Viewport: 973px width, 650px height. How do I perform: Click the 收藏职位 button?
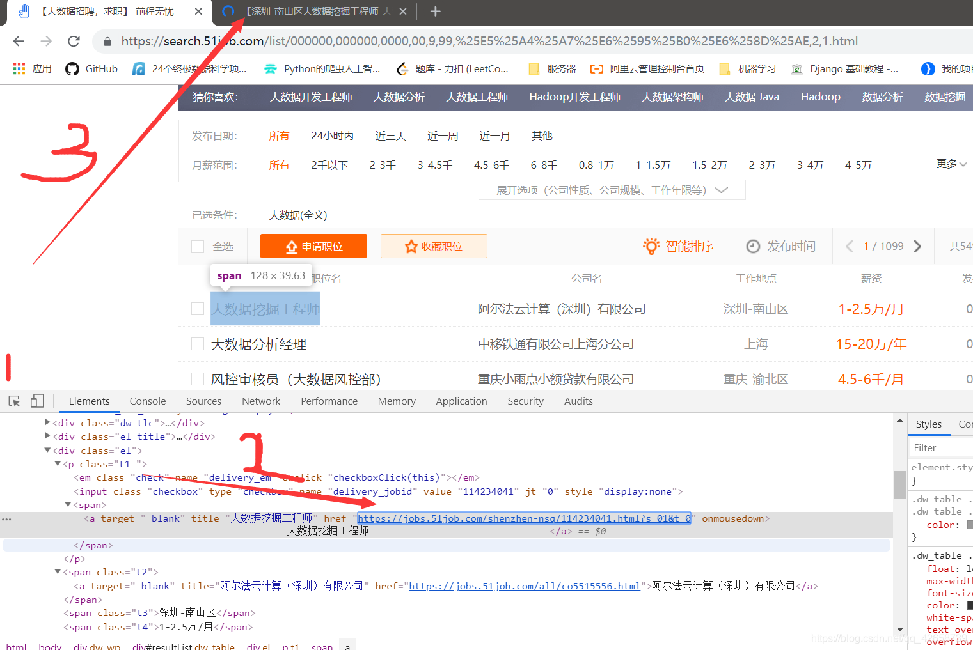(434, 246)
